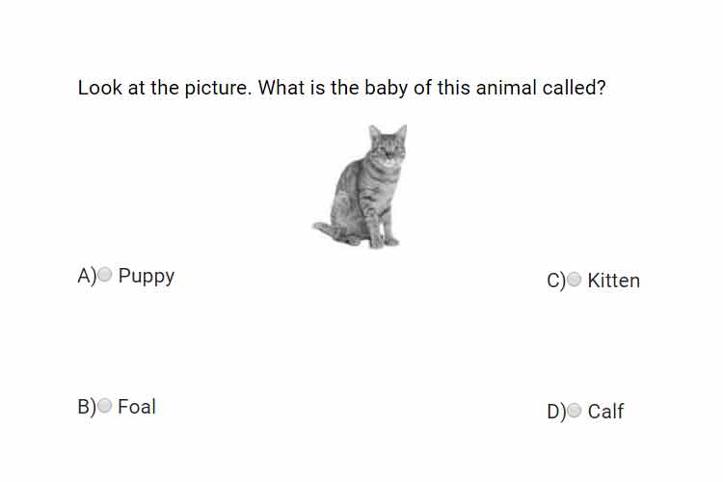Click the 'Foal' answer text
This screenshot has width=723, height=482.
137,407
